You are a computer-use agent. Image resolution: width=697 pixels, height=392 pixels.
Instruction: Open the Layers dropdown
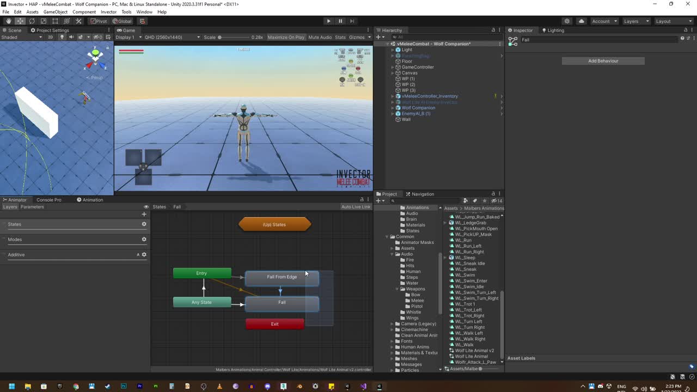pos(635,21)
